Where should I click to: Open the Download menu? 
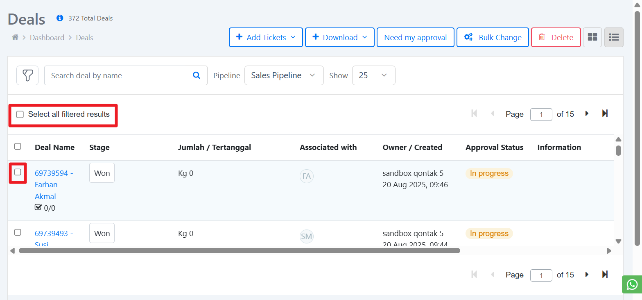click(x=339, y=37)
